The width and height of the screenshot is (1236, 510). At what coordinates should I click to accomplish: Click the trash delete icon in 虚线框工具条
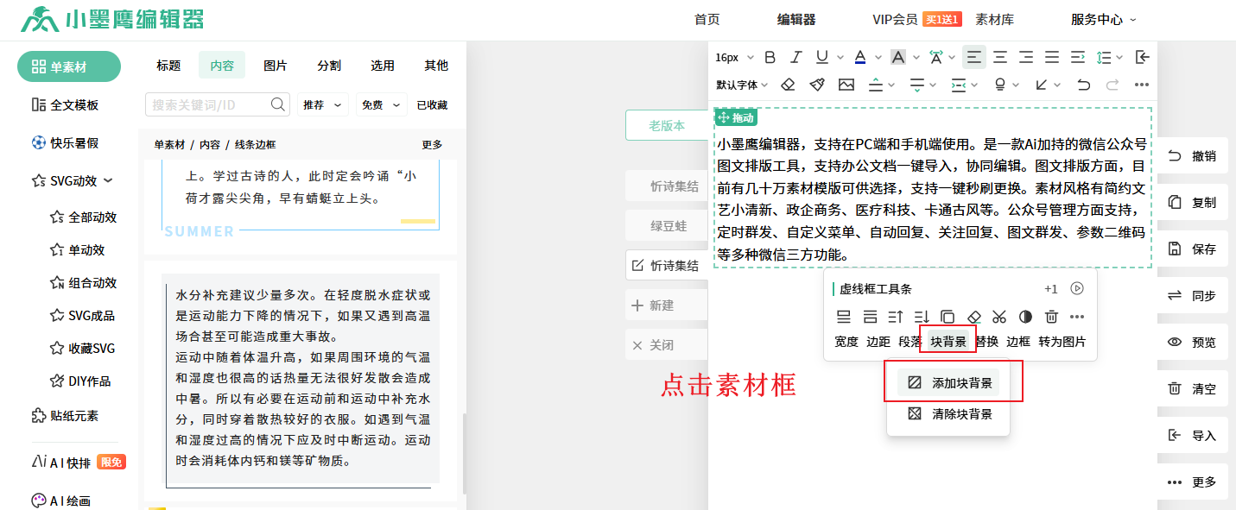click(1051, 317)
